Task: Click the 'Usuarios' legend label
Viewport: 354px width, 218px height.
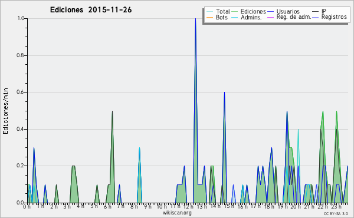Action: click(x=288, y=11)
